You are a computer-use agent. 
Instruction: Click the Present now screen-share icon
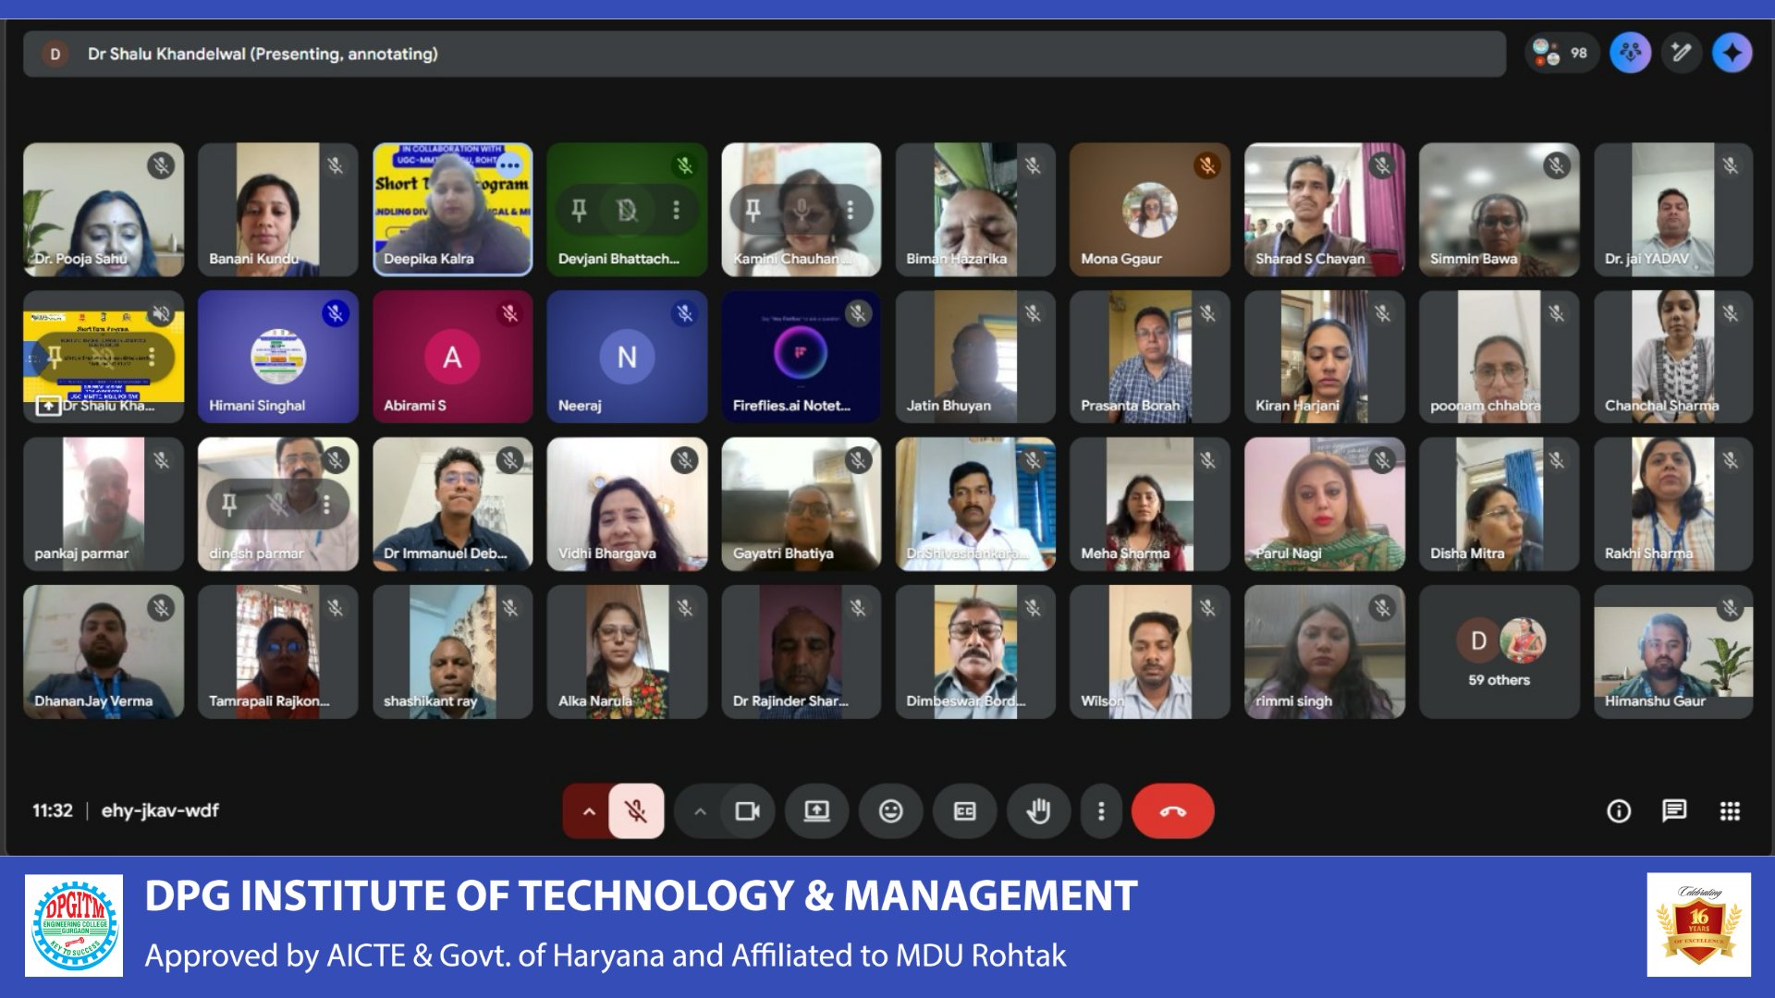pyautogui.click(x=816, y=811)
